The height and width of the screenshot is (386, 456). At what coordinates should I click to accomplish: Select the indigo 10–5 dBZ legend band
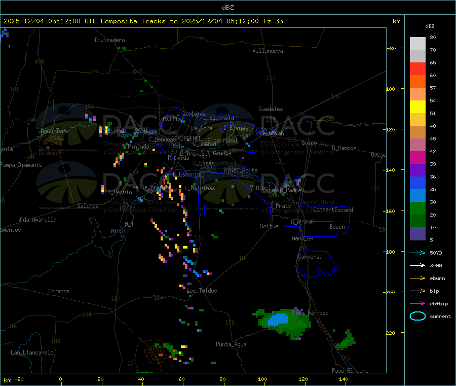[x=417, y=234]
